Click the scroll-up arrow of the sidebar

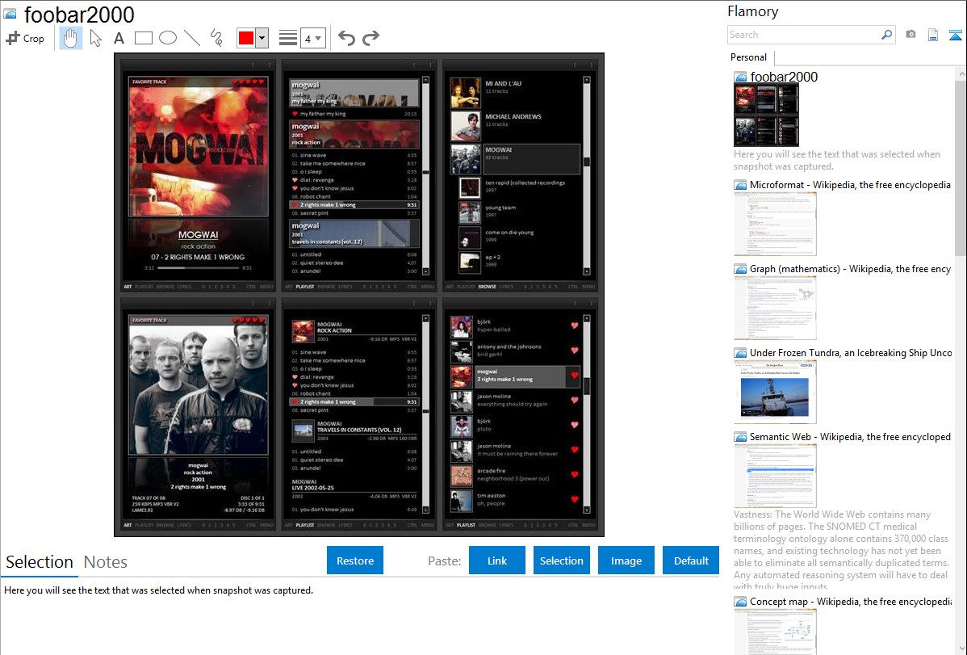click(x=961, y=73)
